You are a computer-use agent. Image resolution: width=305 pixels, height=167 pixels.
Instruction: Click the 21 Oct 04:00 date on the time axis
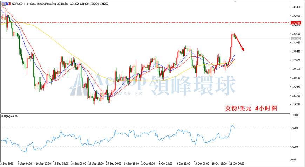coord(237,163)
